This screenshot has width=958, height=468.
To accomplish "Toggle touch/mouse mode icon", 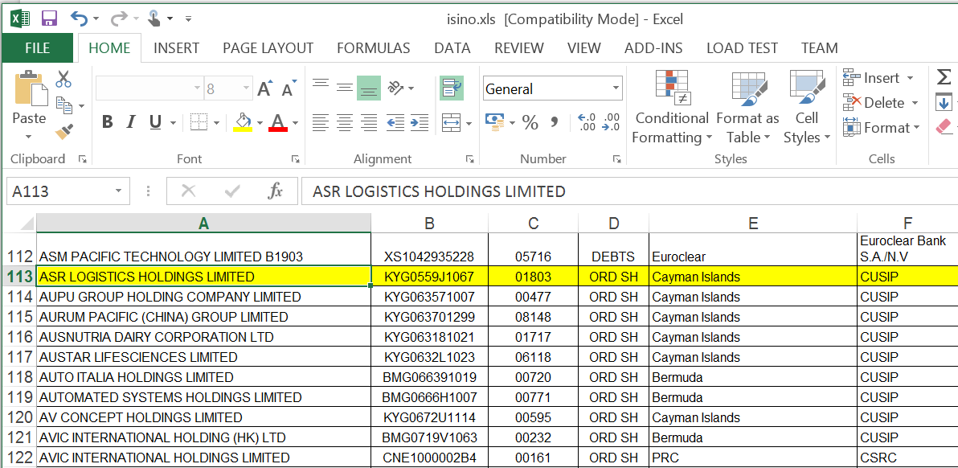I will [154, 19].
